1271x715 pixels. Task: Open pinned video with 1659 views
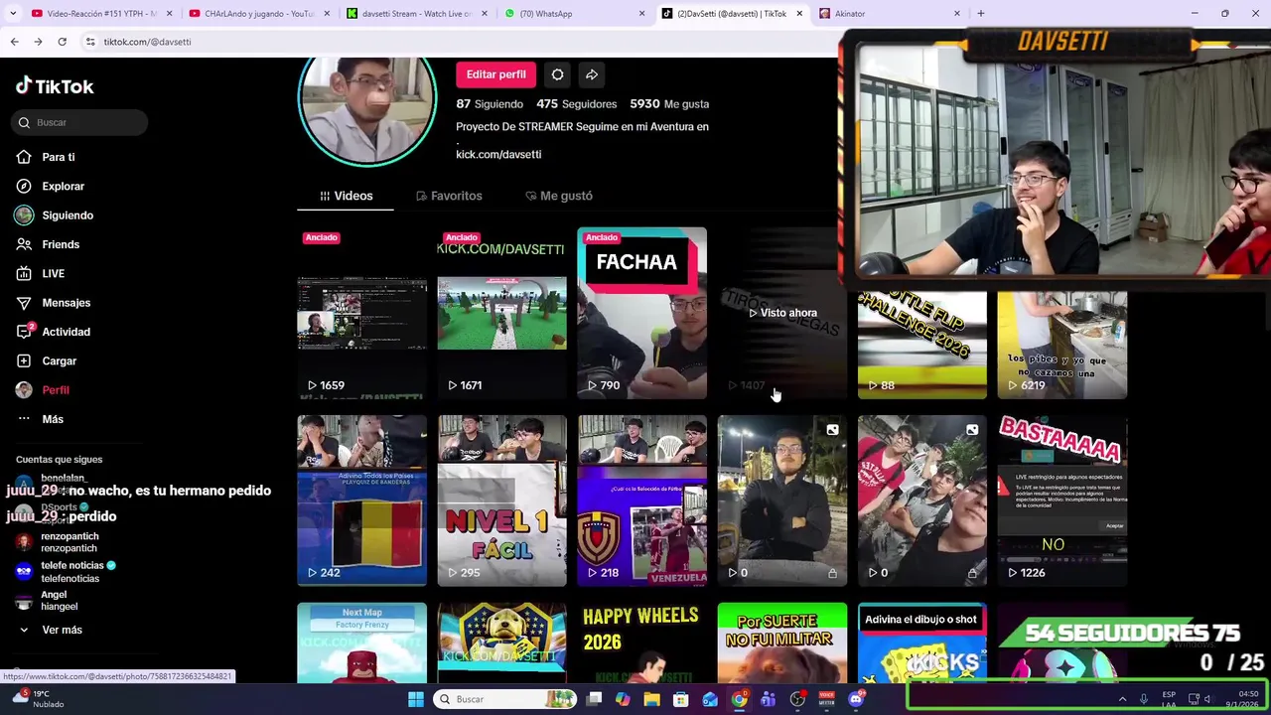tap(362, 313)
